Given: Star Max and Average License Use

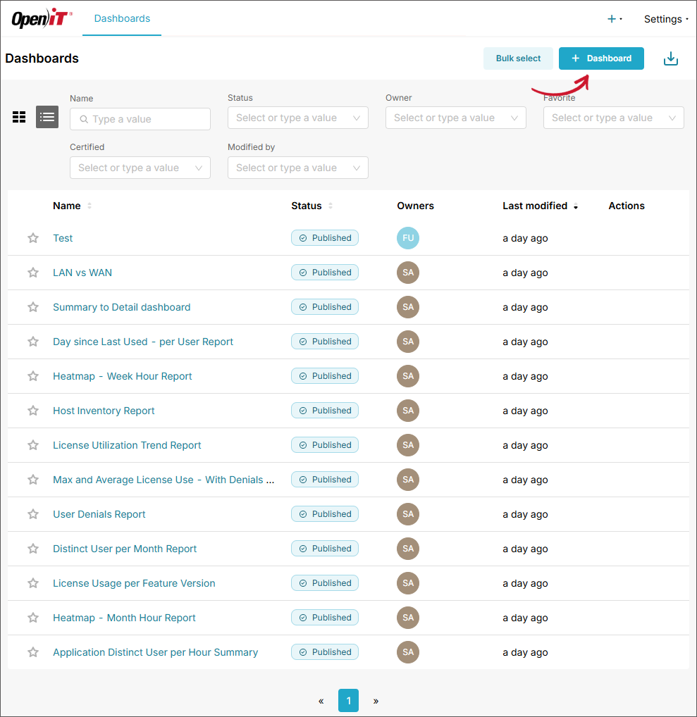Looking at the screenshot, I should 33,480.
